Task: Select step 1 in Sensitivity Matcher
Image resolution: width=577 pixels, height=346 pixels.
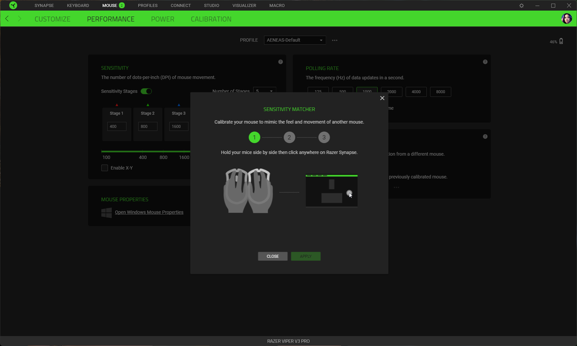Action: 254,137
